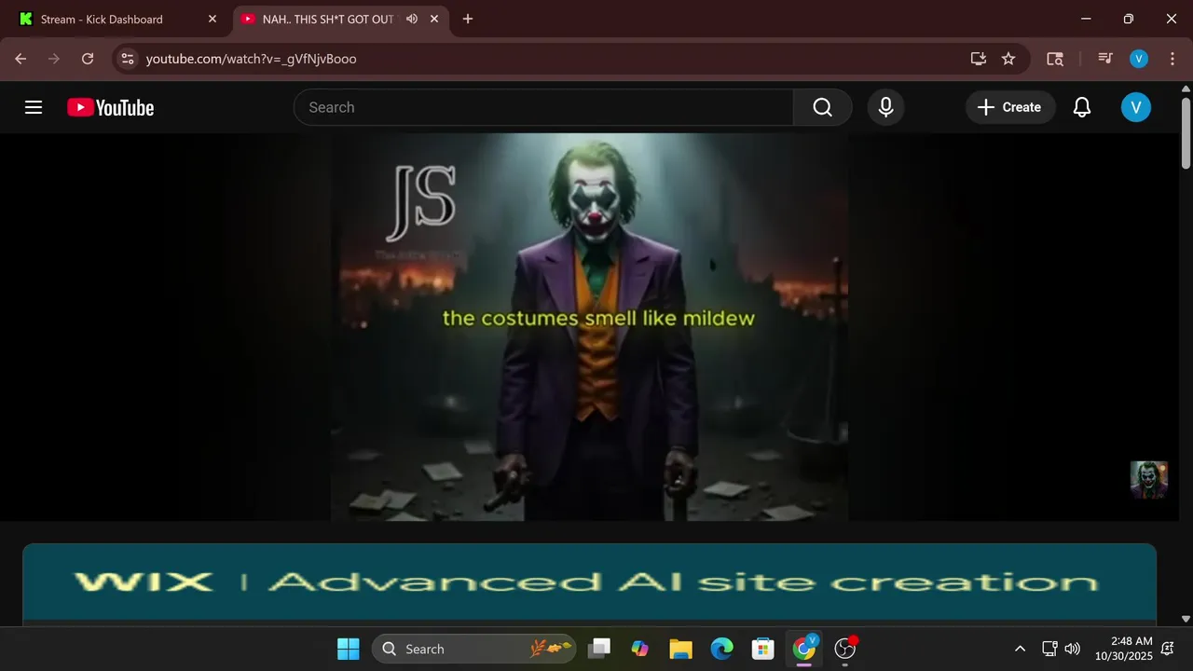The image size is (1193, 671).
Task: Go back to the previous page
Action: pos(21,59)
